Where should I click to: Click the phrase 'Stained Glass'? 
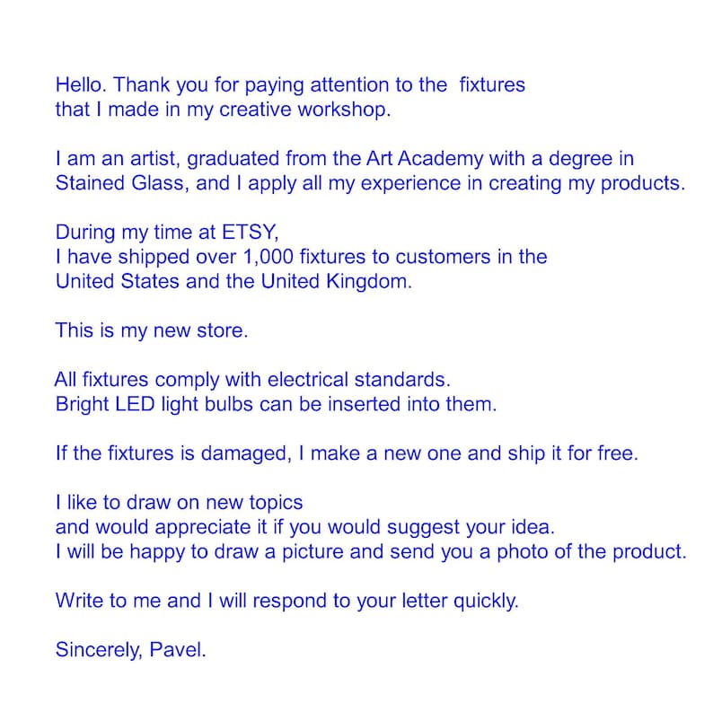coord(119,183)
